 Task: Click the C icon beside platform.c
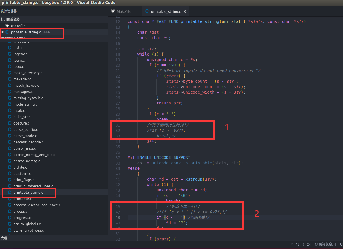click(9, 173)
